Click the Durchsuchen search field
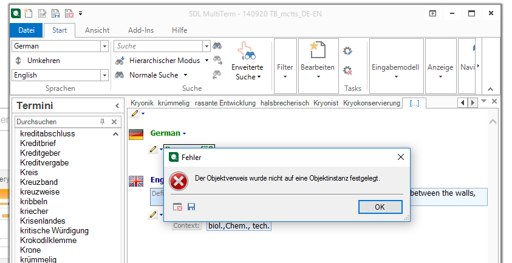Screen dimensions: 512x263 point(56,122)
